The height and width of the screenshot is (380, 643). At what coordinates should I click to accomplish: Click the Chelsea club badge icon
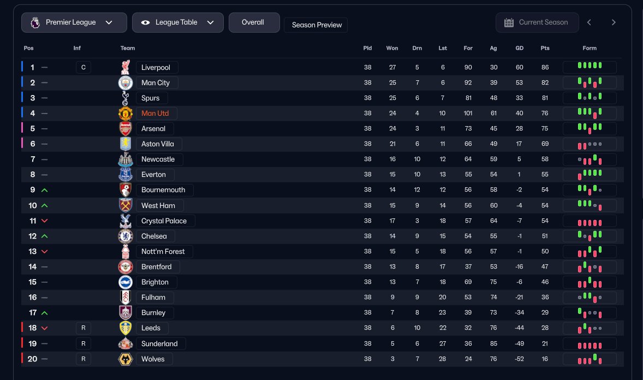[x=126, y=236]
